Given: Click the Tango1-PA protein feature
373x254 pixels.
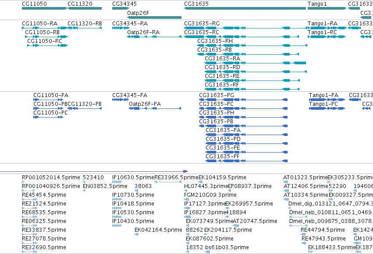Looking at the screenshot, I should point(327,100).
